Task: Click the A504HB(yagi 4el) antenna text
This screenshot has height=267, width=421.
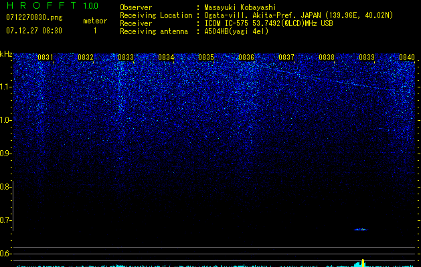Action: 236,31
